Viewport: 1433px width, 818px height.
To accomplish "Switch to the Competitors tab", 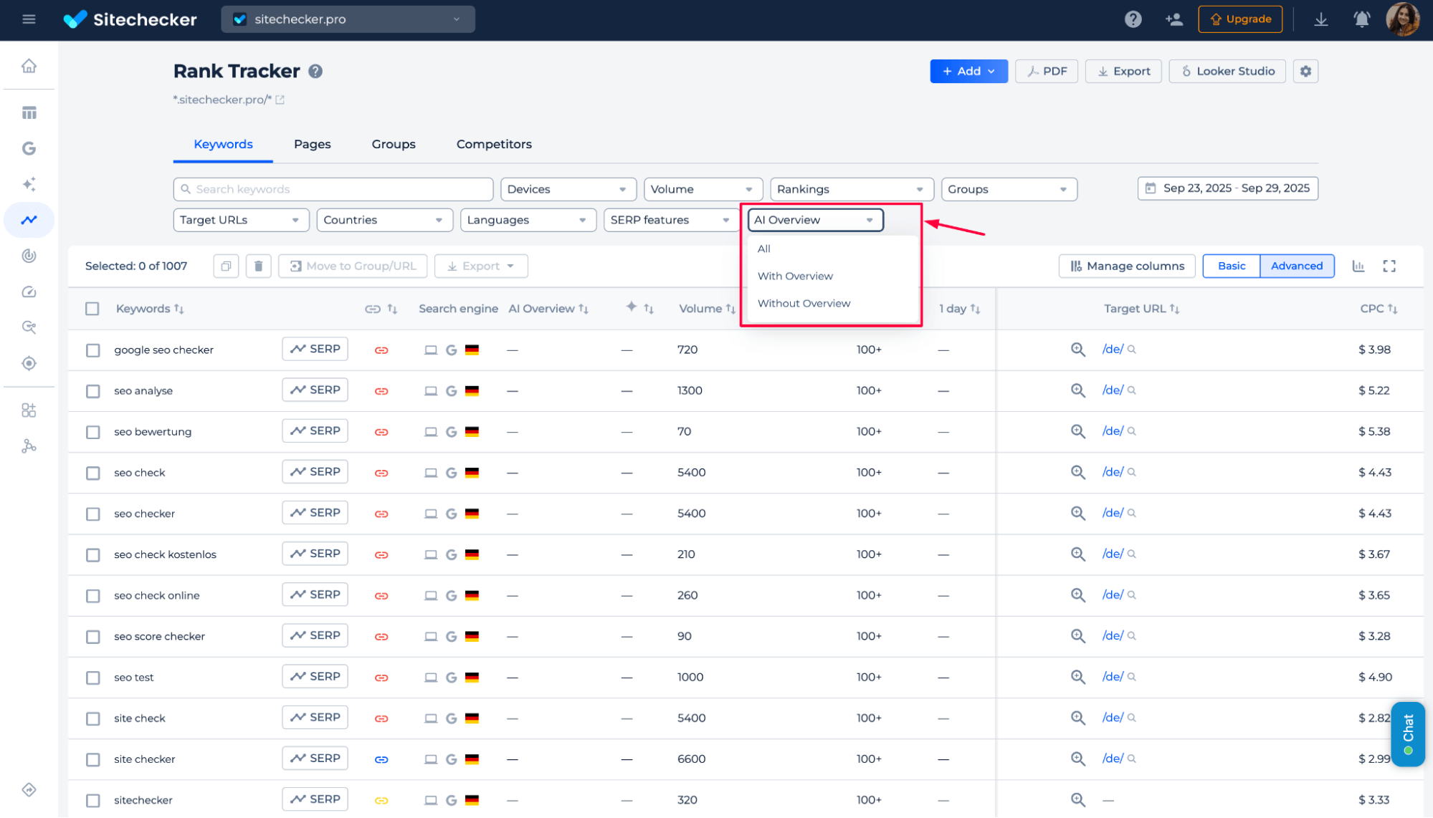I will (x=494, y=144).
